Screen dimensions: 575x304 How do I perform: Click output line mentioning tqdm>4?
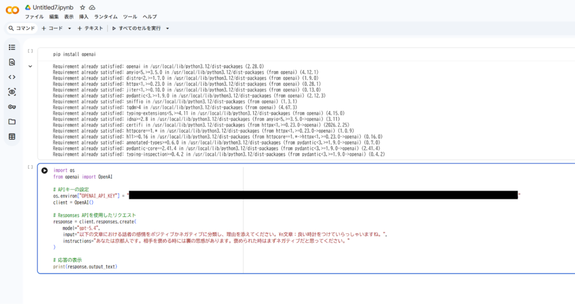tap(175, 107)
